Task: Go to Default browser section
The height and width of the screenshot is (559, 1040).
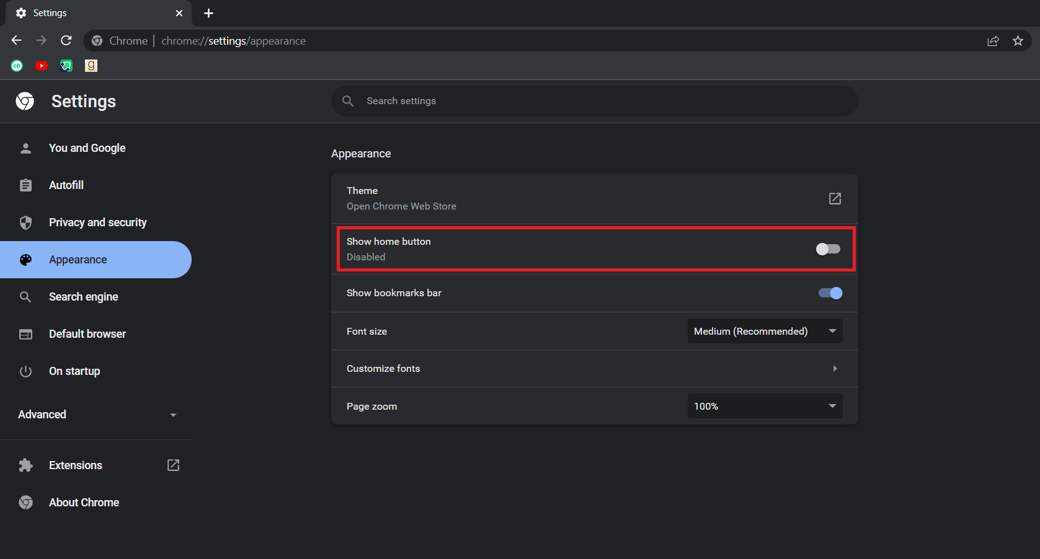Action: [x=87, y=334]
